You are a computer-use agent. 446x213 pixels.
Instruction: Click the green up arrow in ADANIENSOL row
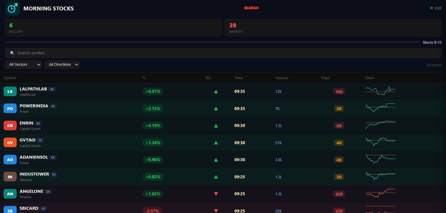(216, 160)
